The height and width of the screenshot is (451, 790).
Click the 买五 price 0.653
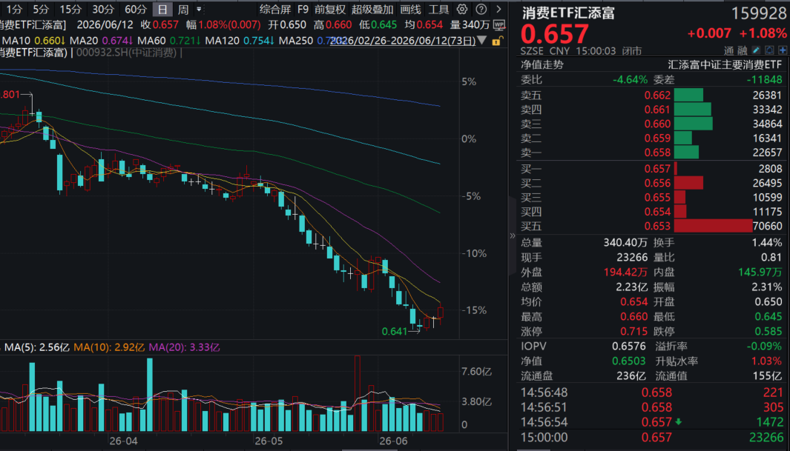(657, 226)
